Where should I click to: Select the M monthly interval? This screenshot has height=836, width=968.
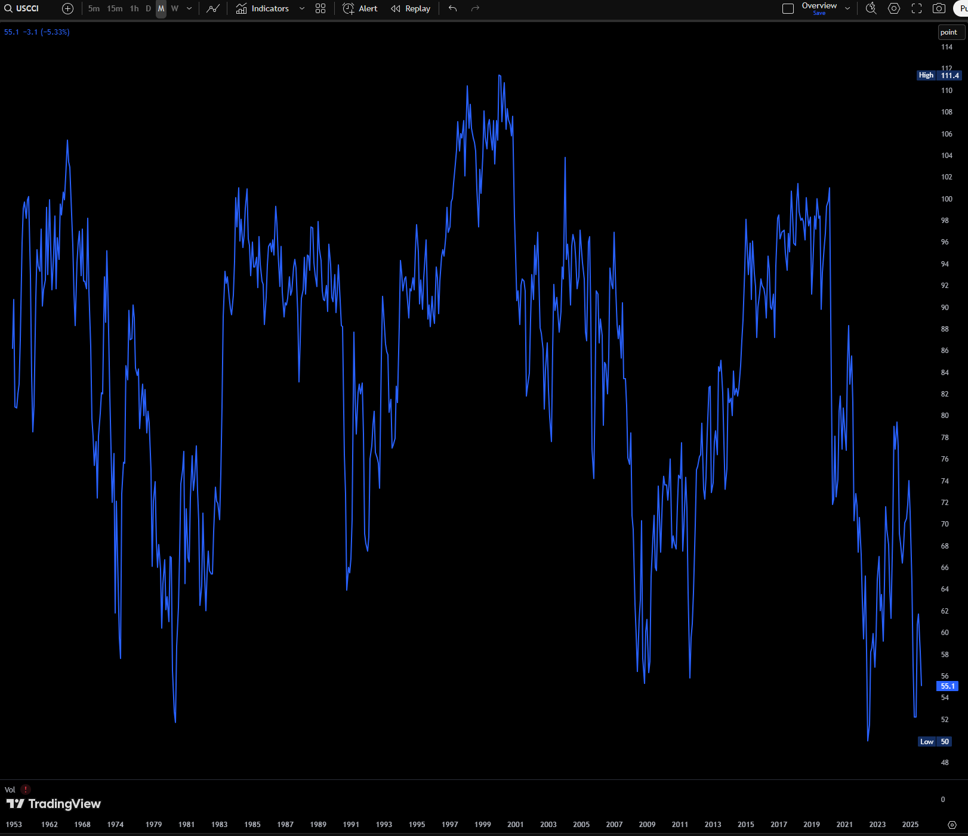point(161,8)
